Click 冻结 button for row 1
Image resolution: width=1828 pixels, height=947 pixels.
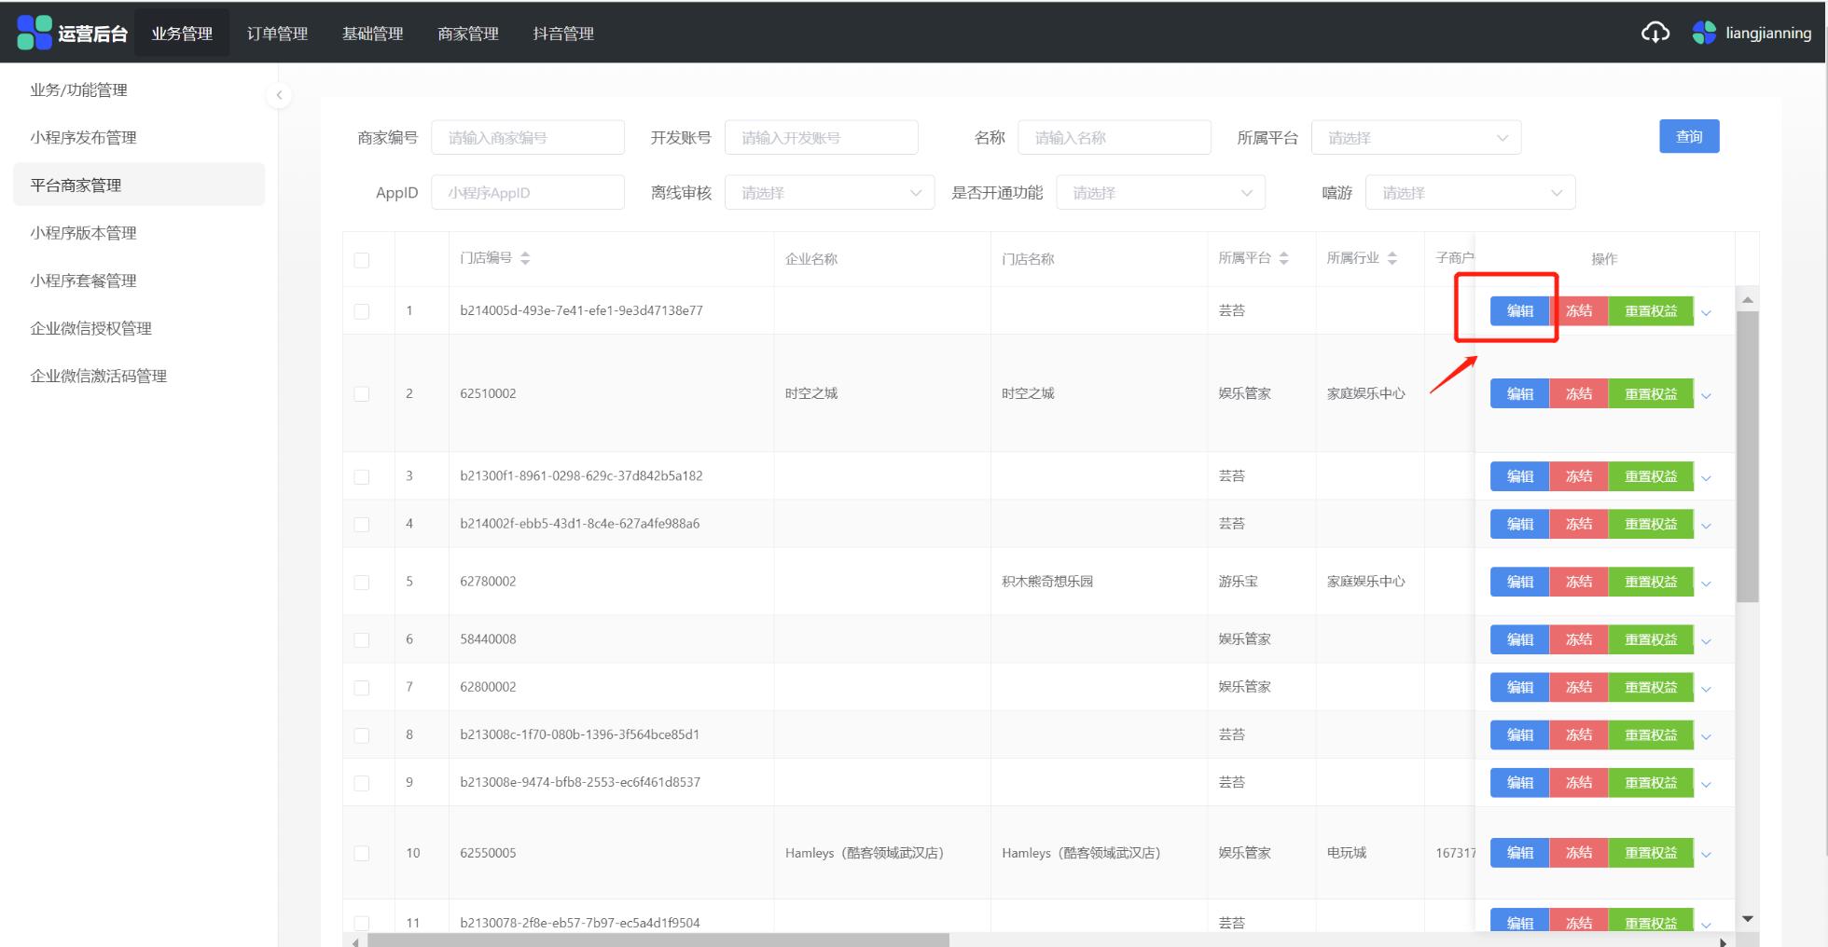pyautogui.click(x=1578, y=311)
